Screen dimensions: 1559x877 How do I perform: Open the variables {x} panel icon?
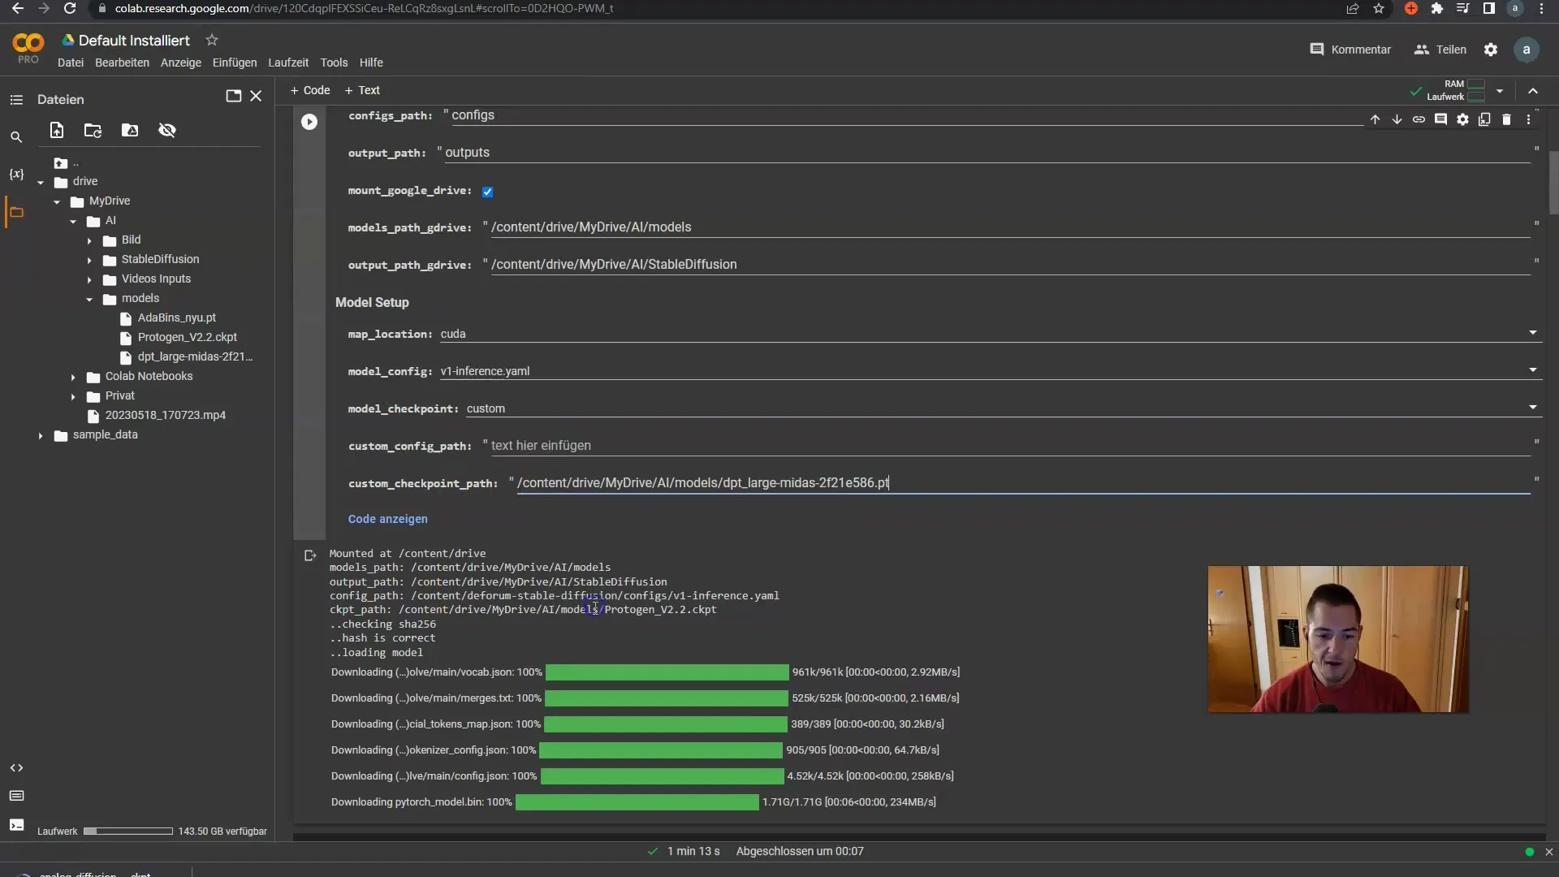pos(16,175)
